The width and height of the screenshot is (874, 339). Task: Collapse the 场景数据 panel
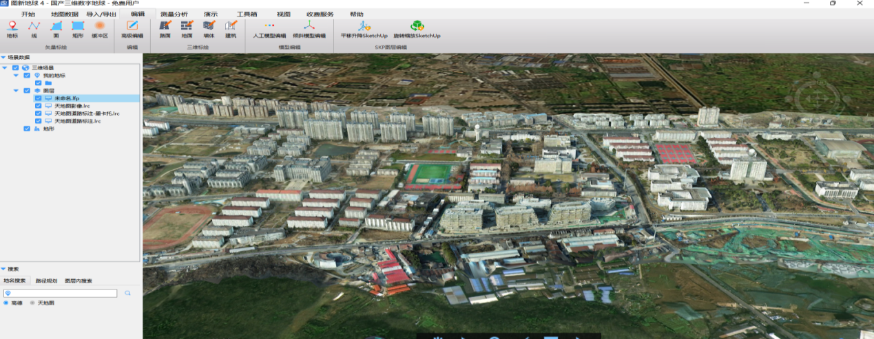pos(3,58)
